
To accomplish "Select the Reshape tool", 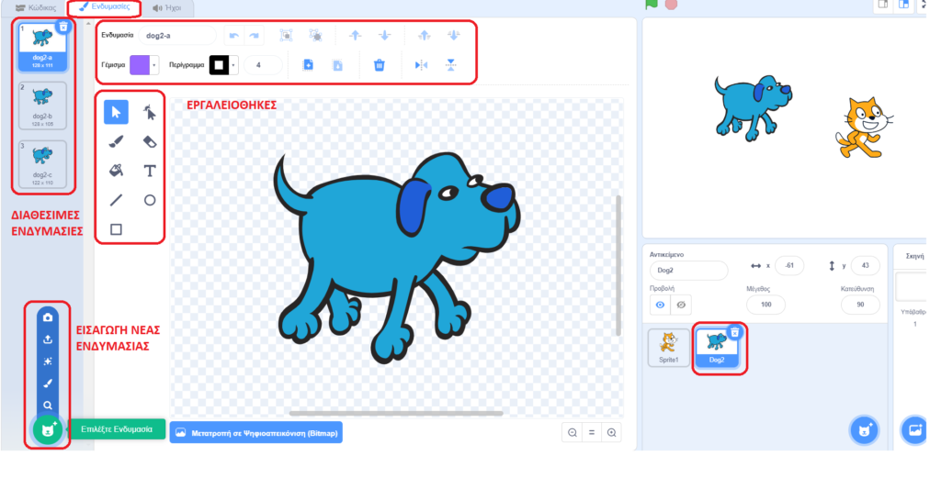I will [150, 112].
